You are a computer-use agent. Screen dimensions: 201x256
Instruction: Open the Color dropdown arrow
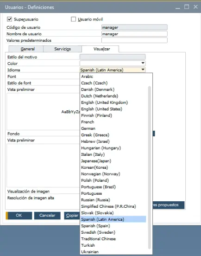click(143, 63)
